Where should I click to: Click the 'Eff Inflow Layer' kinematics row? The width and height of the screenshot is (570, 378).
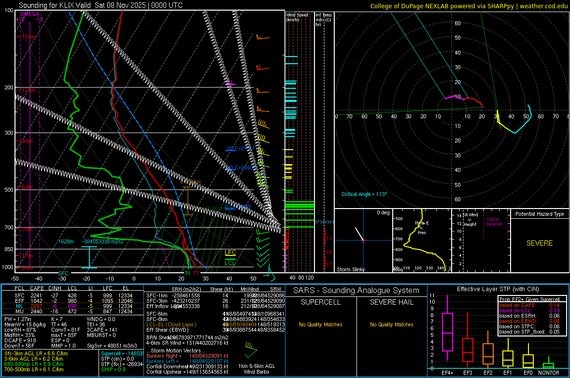[215, 306]
